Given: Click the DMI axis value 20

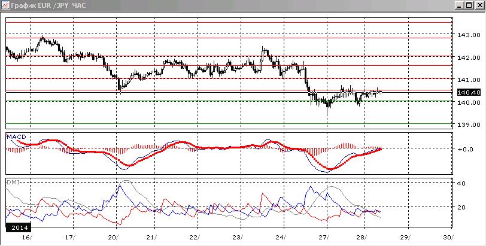Looking at the screenshot, I should click(x=461, y=208).
